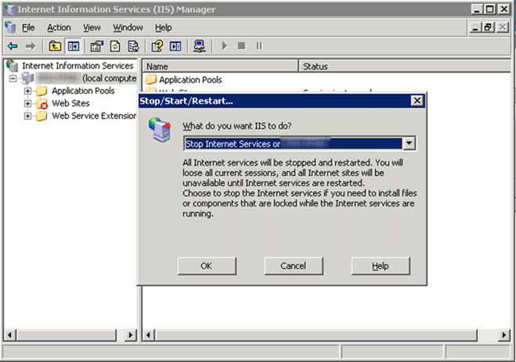Click Application Pools folder icon in tree

41,91
